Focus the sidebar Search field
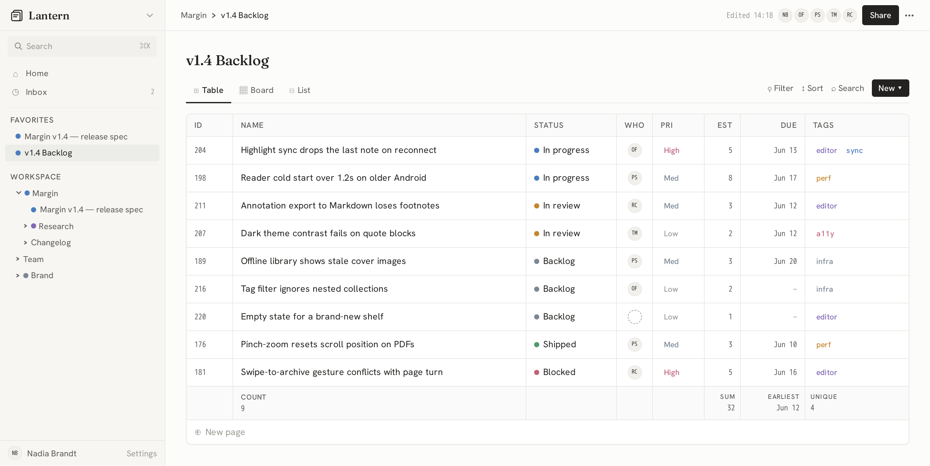The image size is (930, 466). (82, 46)
